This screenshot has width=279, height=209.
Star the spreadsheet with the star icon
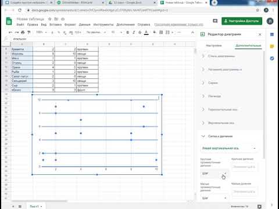pos(50,19)
